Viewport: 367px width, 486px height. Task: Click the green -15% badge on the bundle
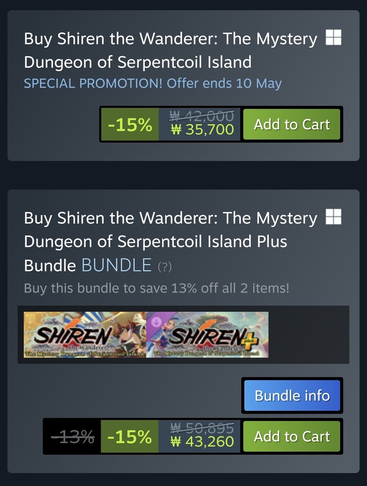point(130,437)
